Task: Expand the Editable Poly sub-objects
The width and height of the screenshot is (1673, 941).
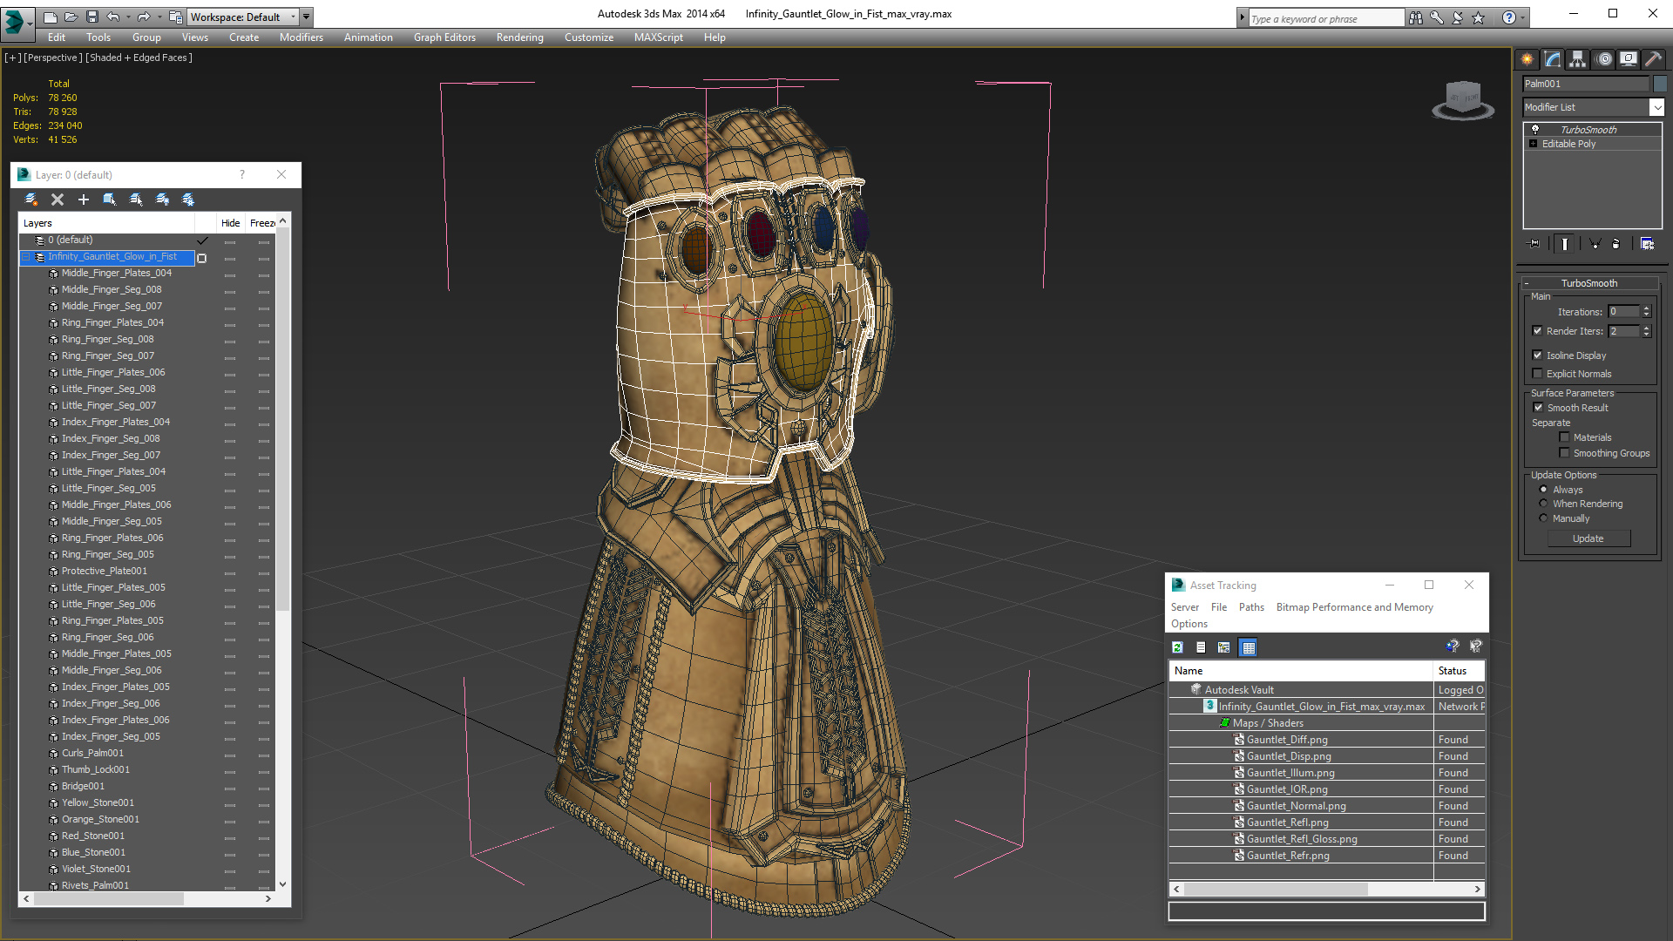Action: pos(1533,144)
